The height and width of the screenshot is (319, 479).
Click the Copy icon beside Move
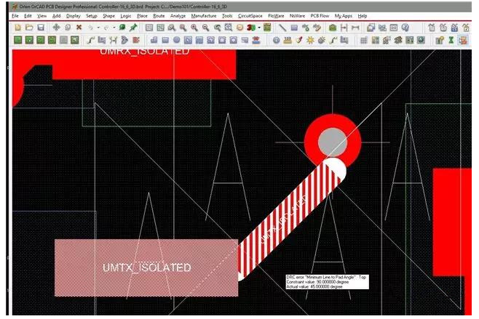pos(68,28)
